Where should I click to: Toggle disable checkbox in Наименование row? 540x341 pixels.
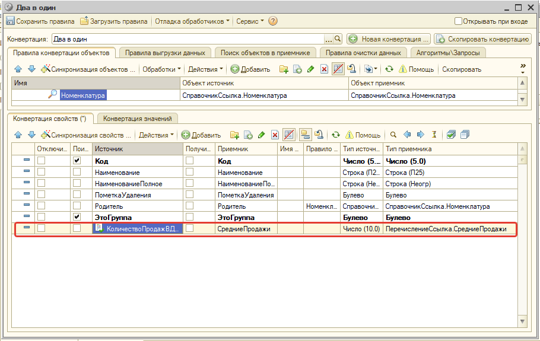[x=42, y=172]
